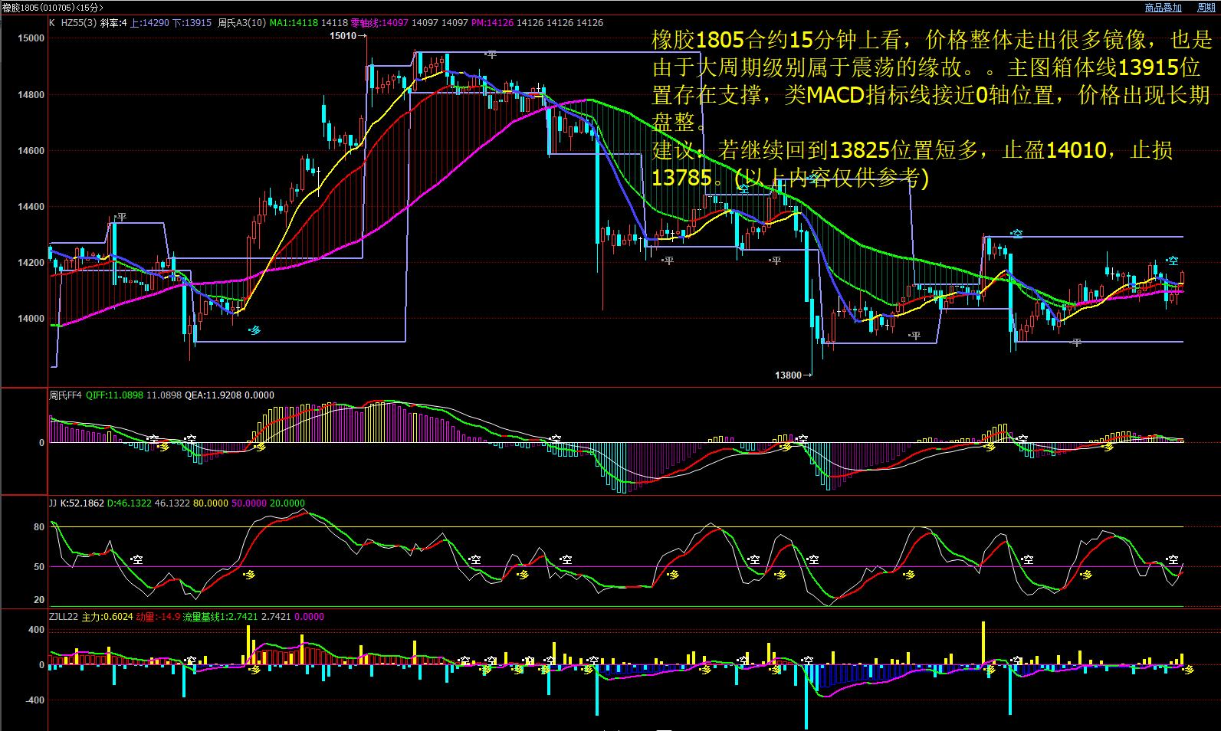The width and height of the screenshot is (1221, 731).
Task: Click the 15010 high price marker
Action: click(x=343, y=35)
